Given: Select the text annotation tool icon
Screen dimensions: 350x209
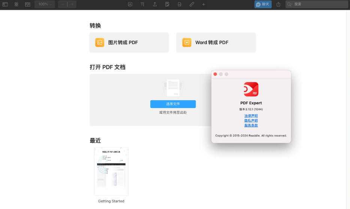Looking at the screenshot, I should tap(130, 4).
